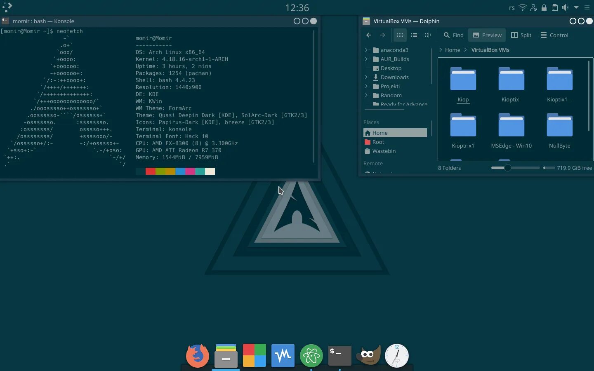Expand the Projekti tree folder
The image size is (594, 371).
[366, 86]
